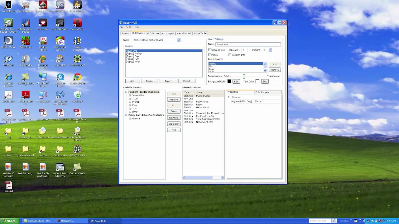Image resolution: width=399 pixels, height=224 pixels.
Task: Click the Delete group button
Action: 149,81
